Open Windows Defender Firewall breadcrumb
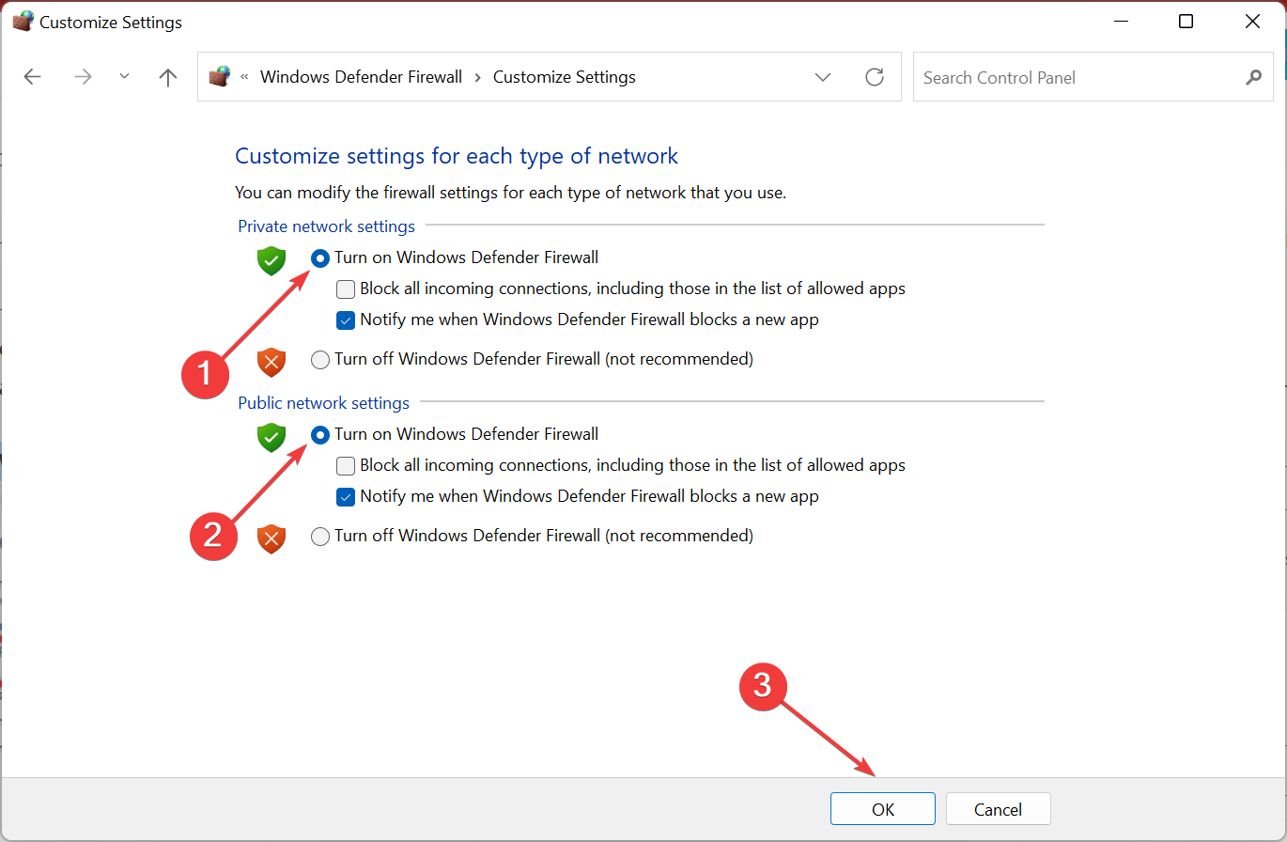Screen dimensions: 1287x842 tap(361, 77)
